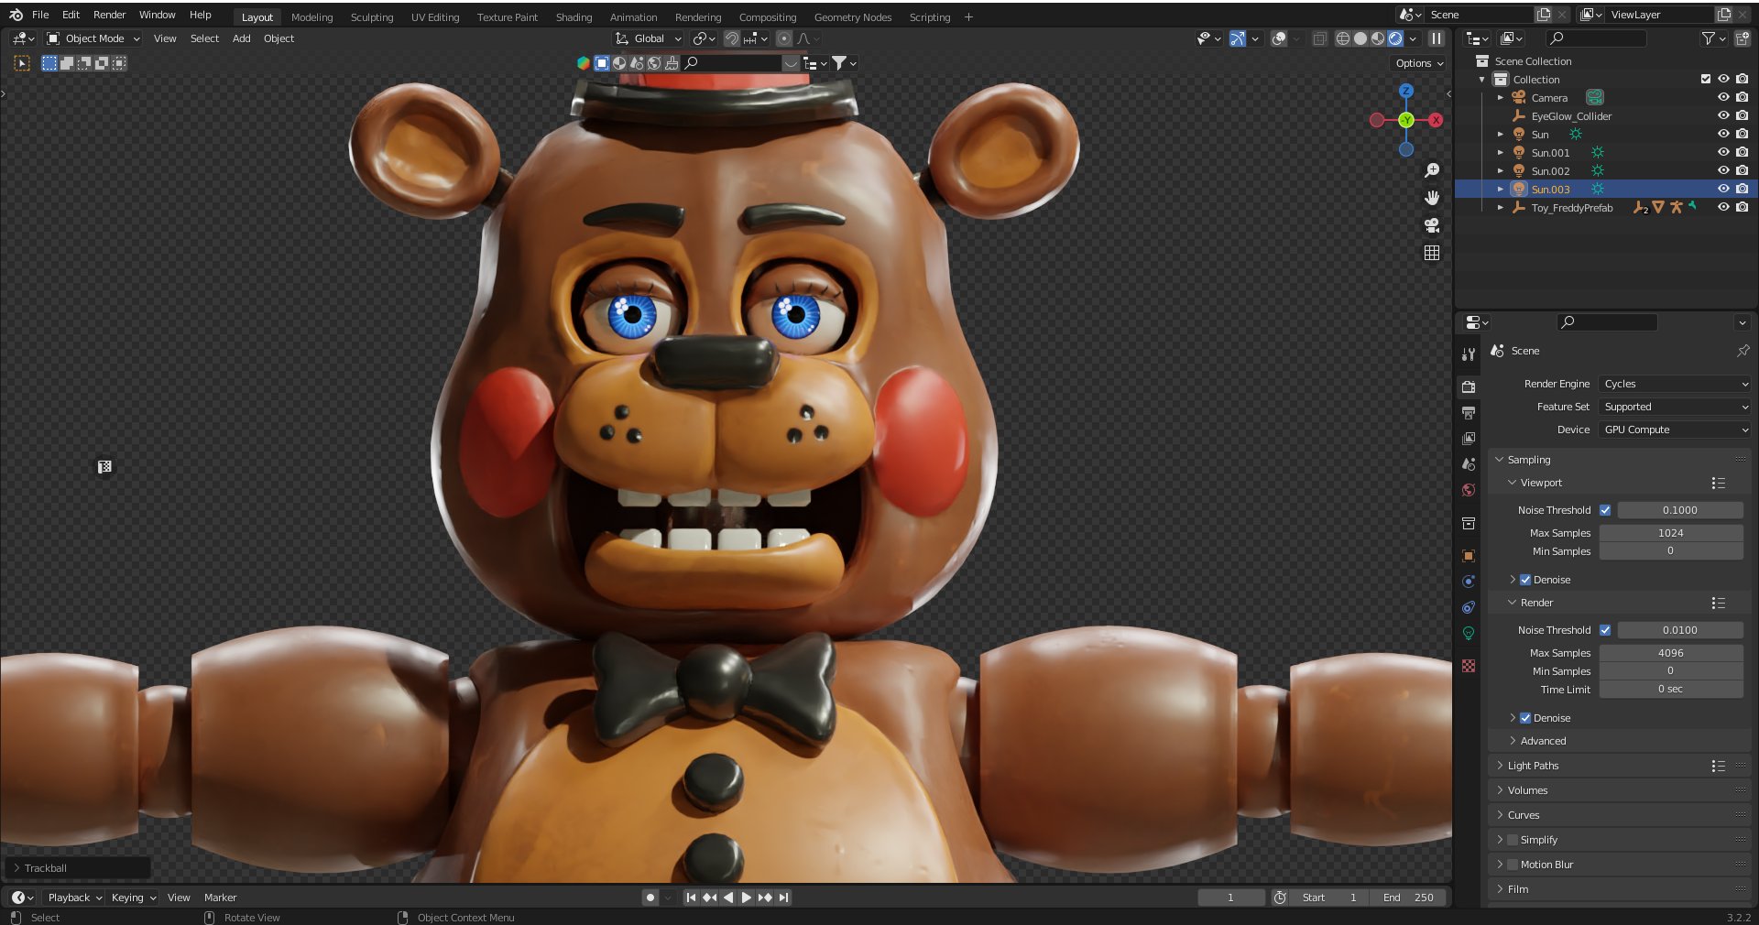Open the timeline Keying menu
The width and height of the screenshot is (1759, 925).
pos(133,898)
